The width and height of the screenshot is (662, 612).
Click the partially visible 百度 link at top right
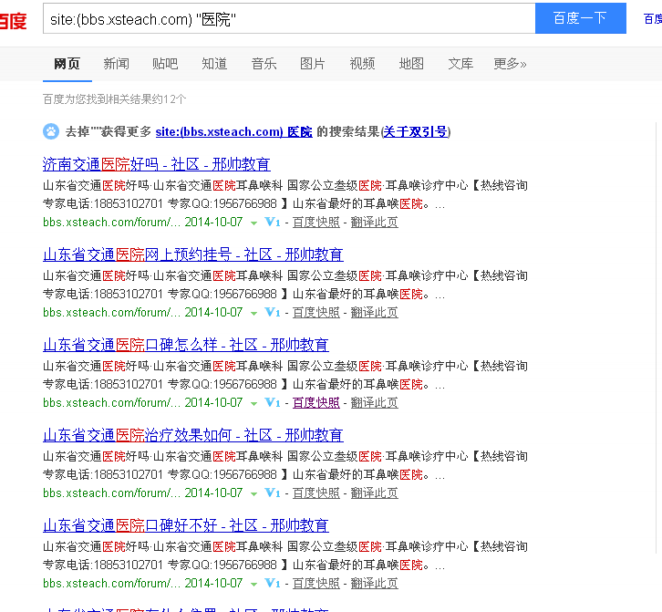click(x=653, y=18)
